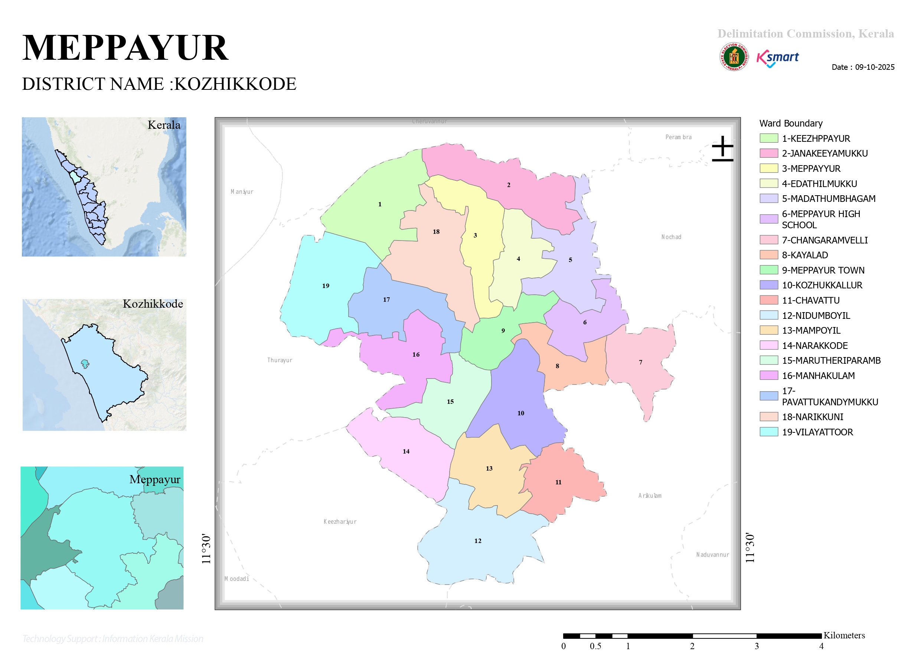
Task: Click ward number 3 on the map
Action: coord(475,235)
